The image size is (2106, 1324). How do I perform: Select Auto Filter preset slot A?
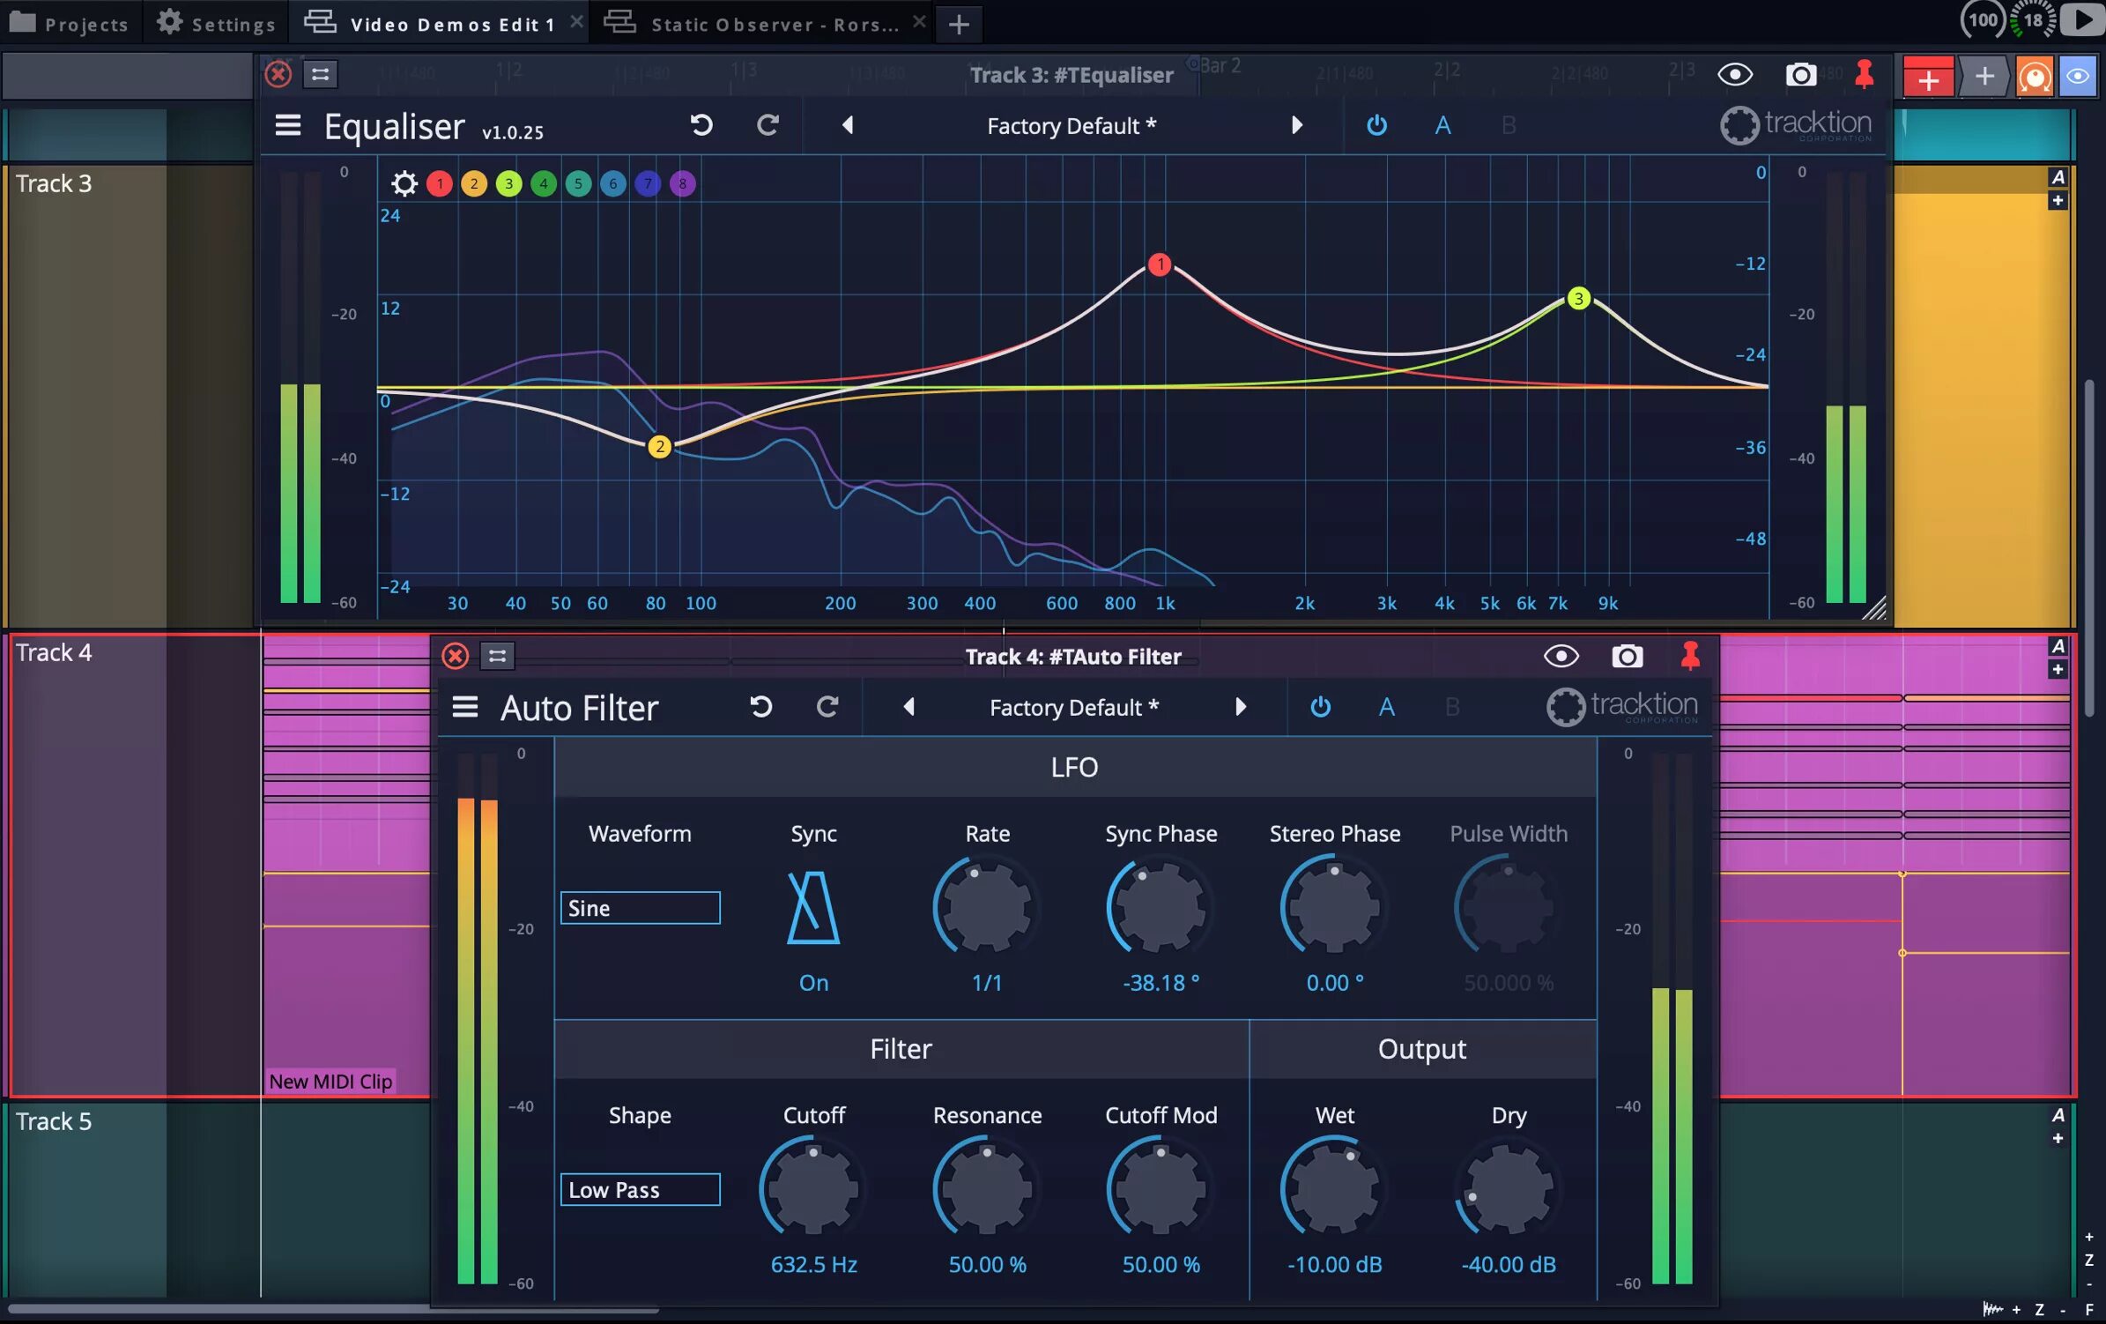(x=1386, y=707)
